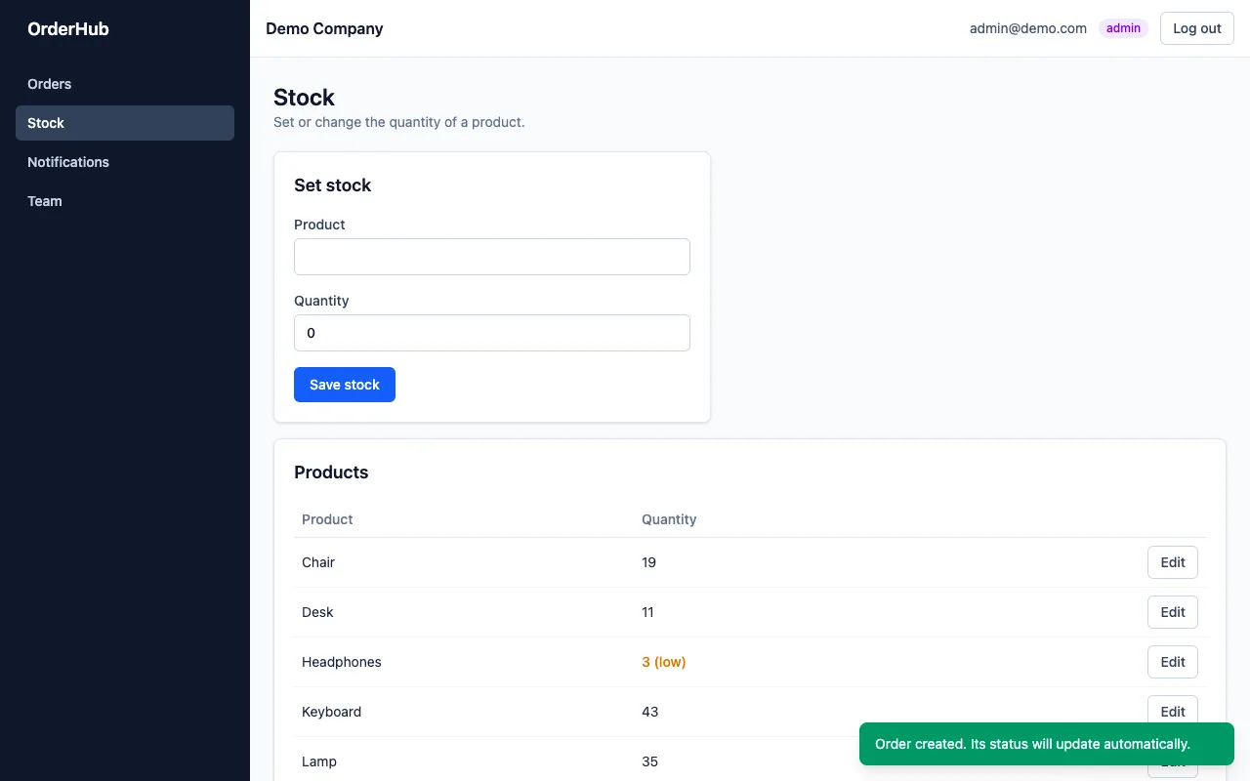Click the OrderHub logo text

pos(68,29)
